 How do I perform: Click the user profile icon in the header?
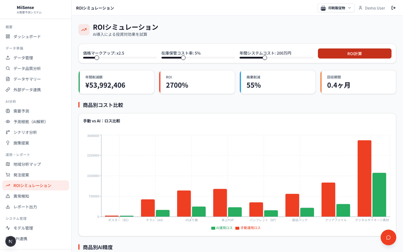[x=360, y=8]
